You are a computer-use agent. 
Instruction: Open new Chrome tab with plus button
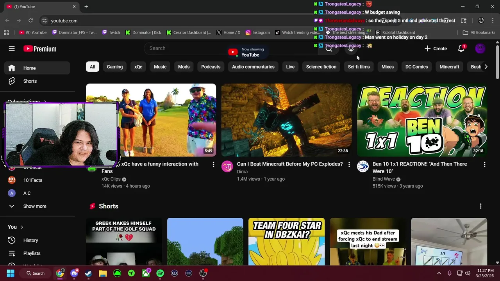coord(86,7)
